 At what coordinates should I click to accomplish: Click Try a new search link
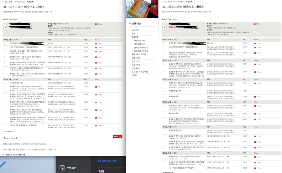click(10, 138)
